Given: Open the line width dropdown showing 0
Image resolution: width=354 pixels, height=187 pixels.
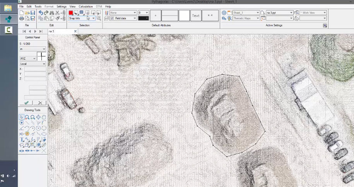Looking at the screenshot, I should 144,13.
